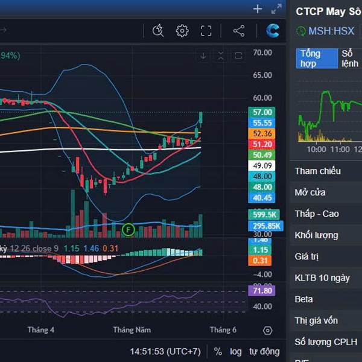Select the Tổng hợp tab
Viewport: 362px width, 362px height.
pyautogui.click(x=317, y=59)
